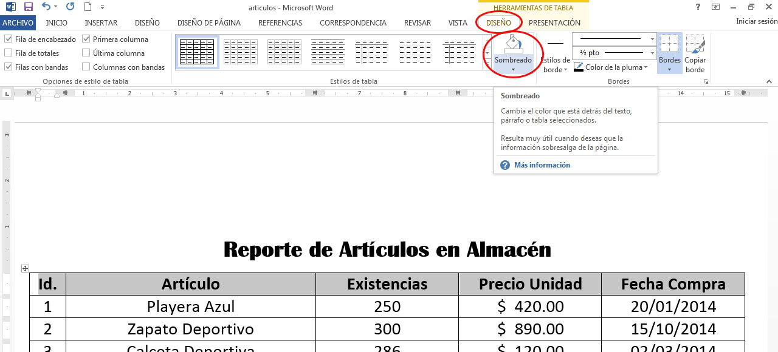The image size is (778, 352).
Task: Open the Bordes group dialog launcher
Action: pos(705,81)
